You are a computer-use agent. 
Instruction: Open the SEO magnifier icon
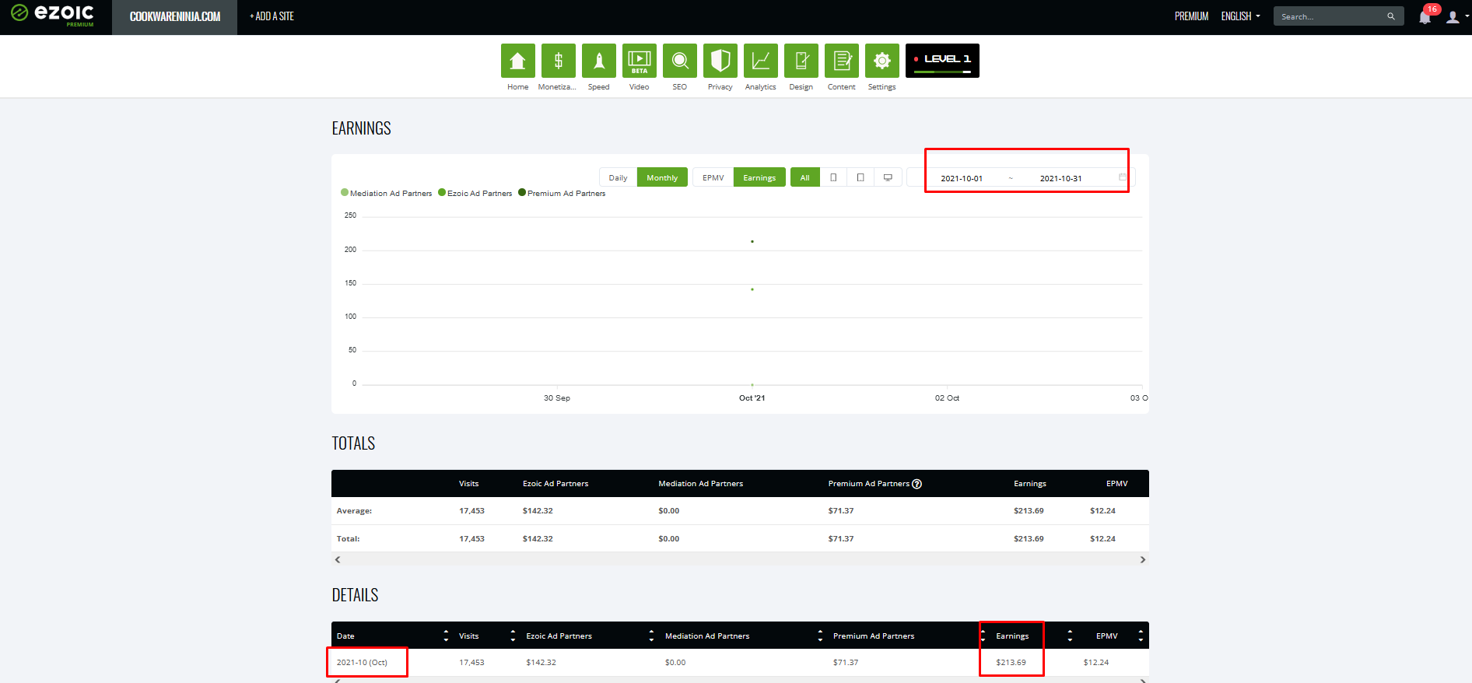coord(679,61)
